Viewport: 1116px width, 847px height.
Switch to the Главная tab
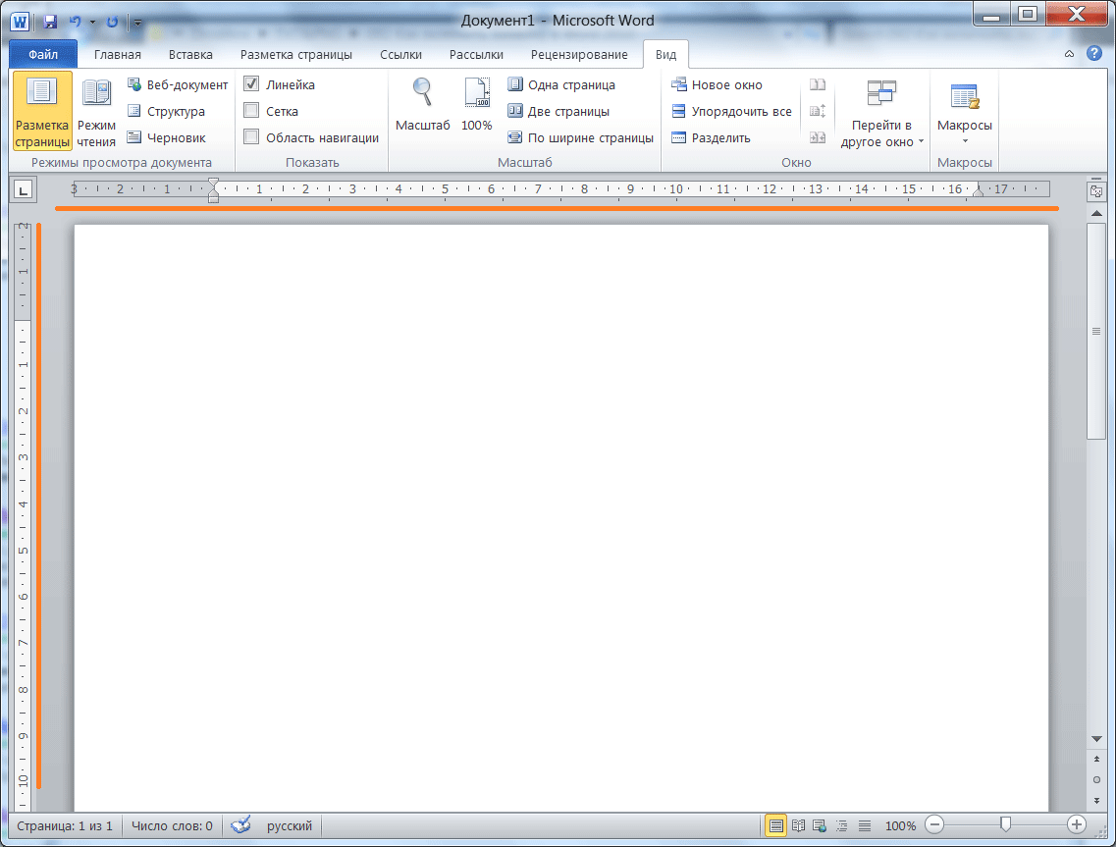pyautogui.click(x=118, y=54)
